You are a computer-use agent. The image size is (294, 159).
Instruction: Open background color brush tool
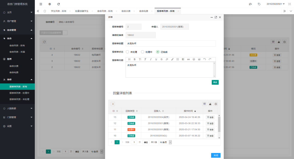click(172, 59)
